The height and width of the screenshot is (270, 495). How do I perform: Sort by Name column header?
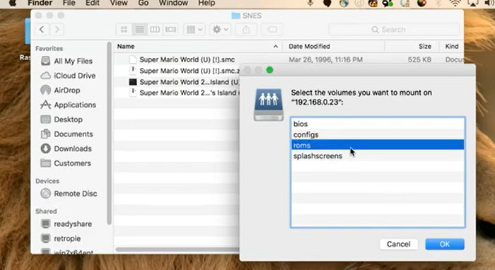coord(197,47)
